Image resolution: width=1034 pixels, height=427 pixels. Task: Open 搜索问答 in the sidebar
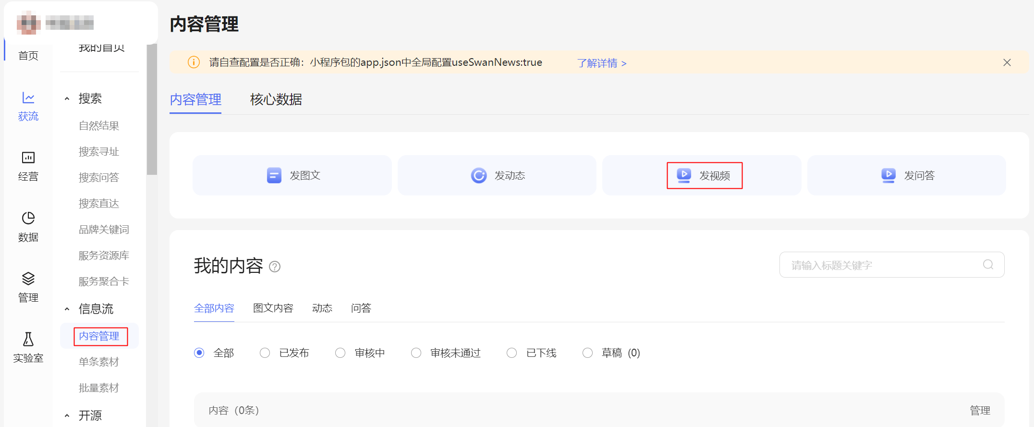[99, 178]
